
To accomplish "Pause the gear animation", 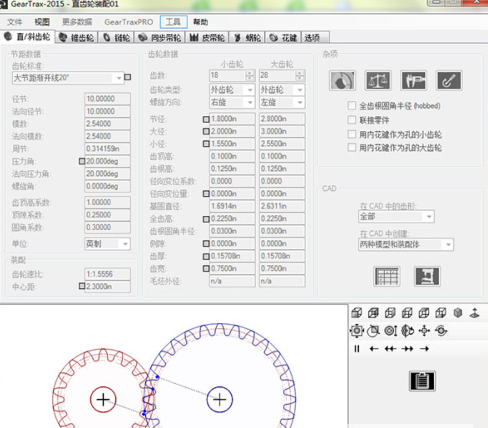I will pyautogui.click(x=357, y=349).
